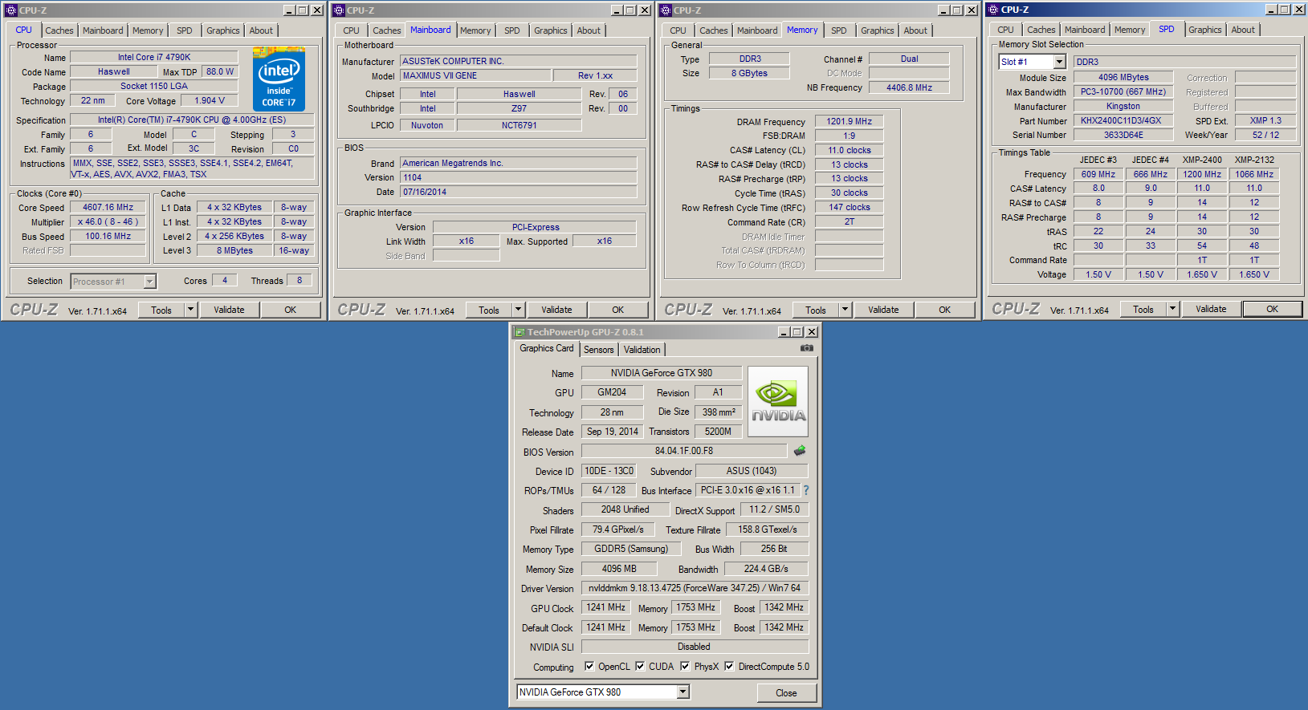The height and width of the screenshot is (710, 1308).
Task: Click the BIOS date 07/16/2014 field
Action: (519, 192)
